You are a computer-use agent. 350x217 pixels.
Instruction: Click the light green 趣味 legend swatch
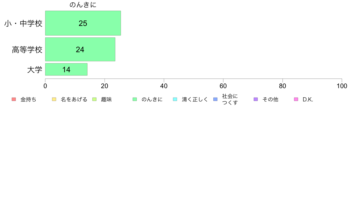coord(94,99)
